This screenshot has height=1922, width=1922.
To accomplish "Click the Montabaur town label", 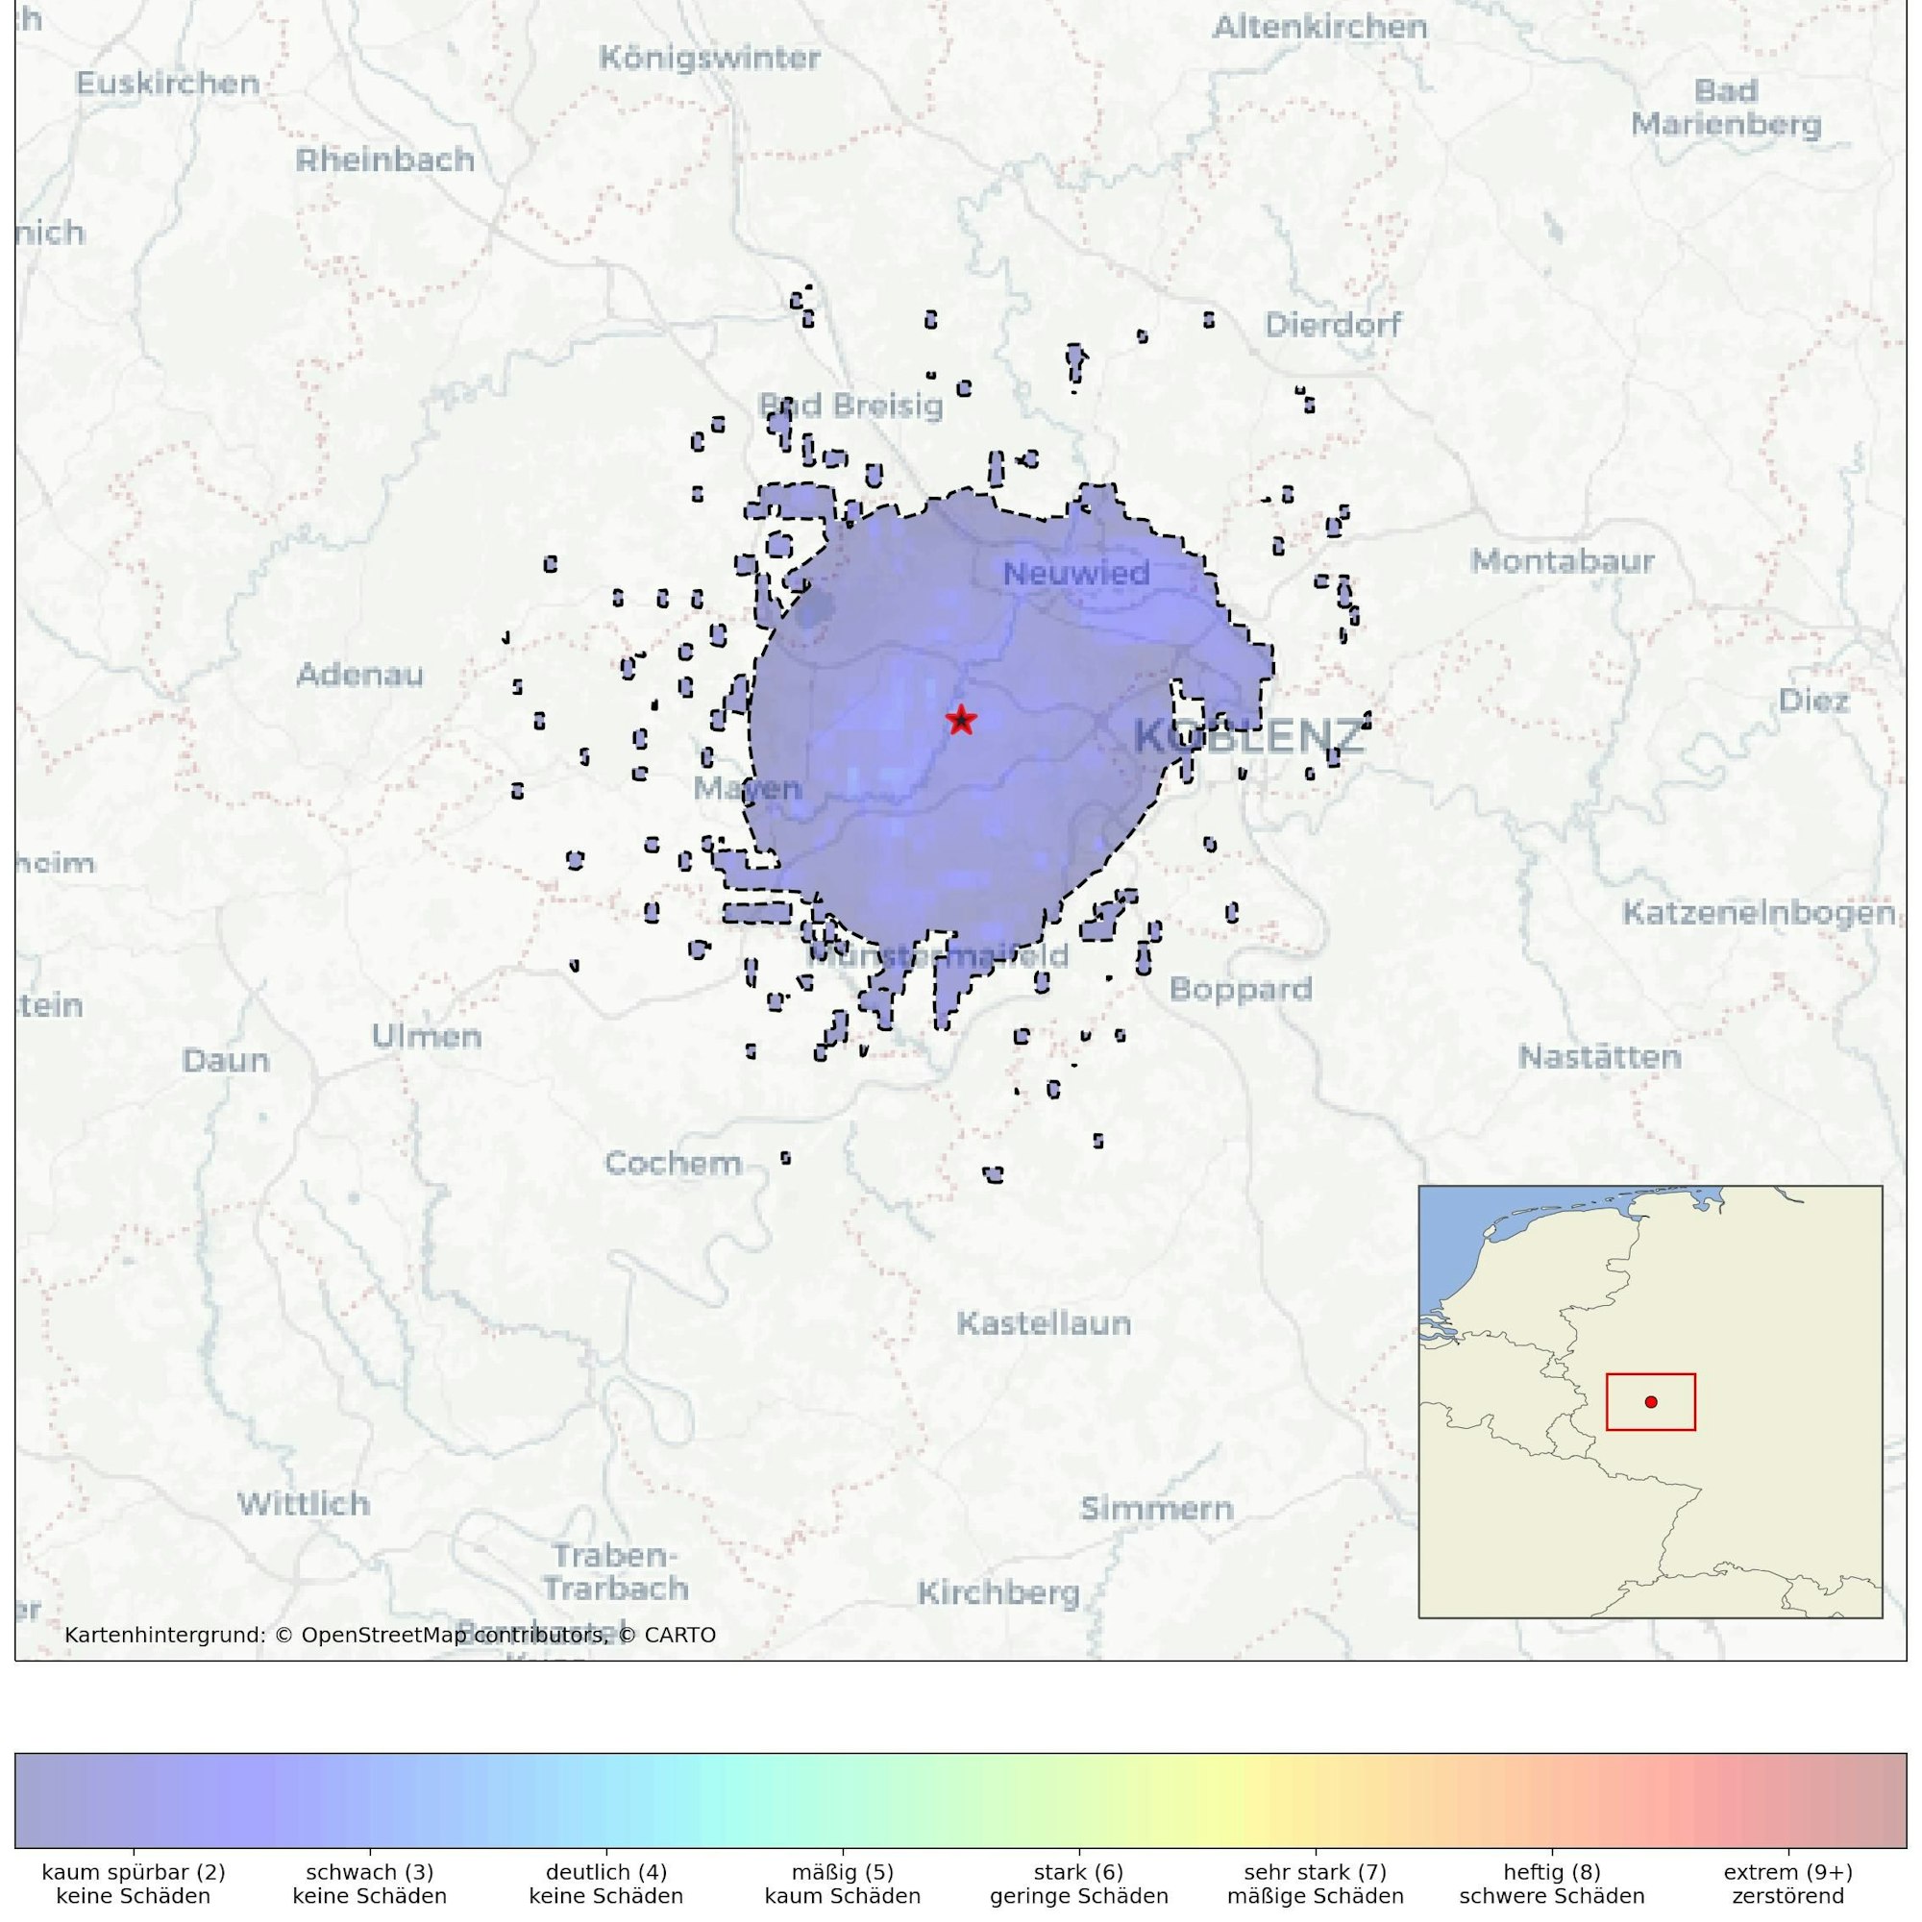I will (1562, 561).
